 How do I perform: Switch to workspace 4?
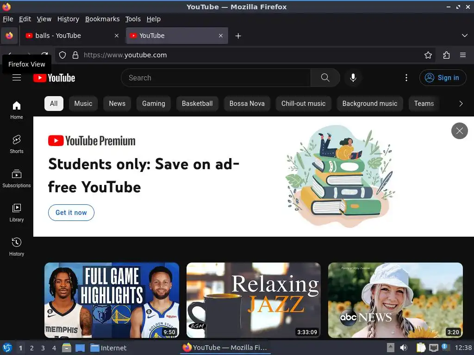54,348
